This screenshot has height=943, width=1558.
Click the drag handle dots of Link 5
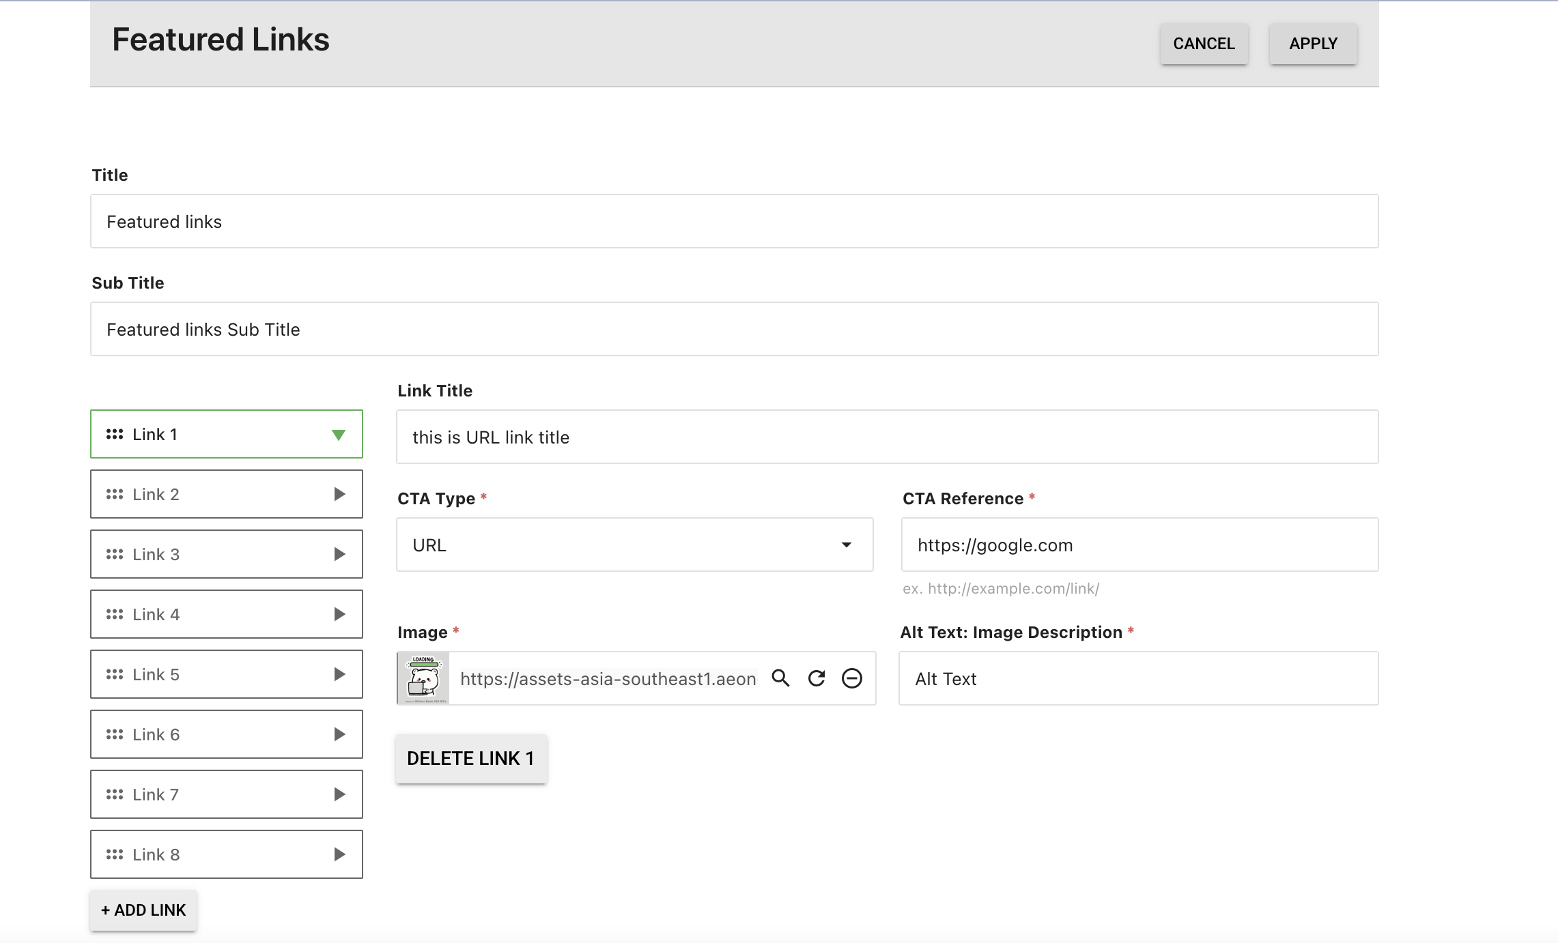(x=115, y=674)
